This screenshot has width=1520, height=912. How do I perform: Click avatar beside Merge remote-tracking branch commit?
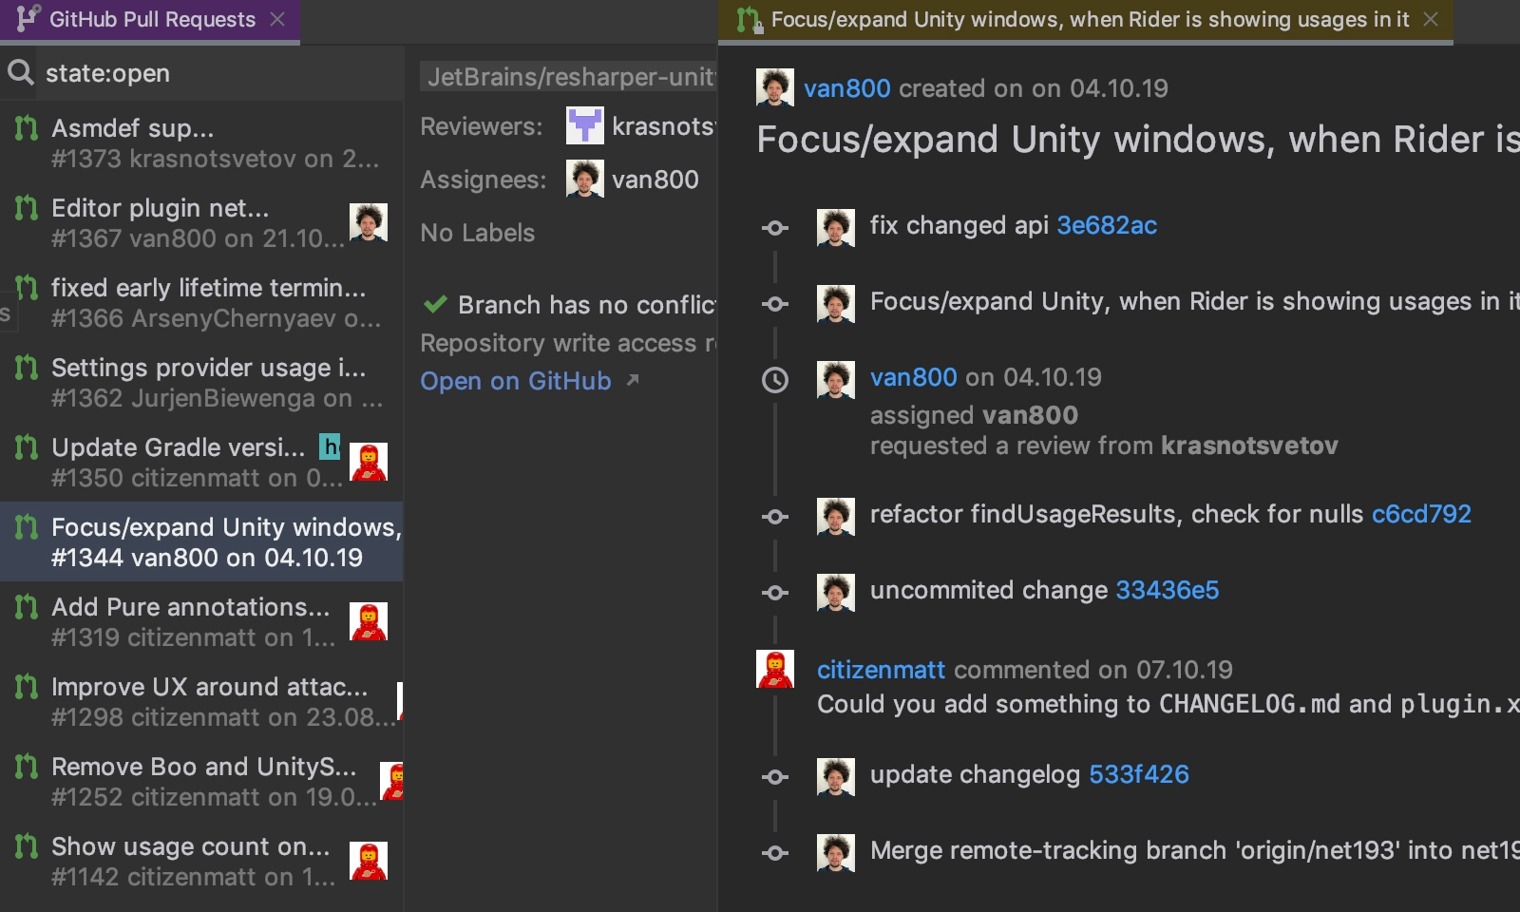(x=835, y=853)
